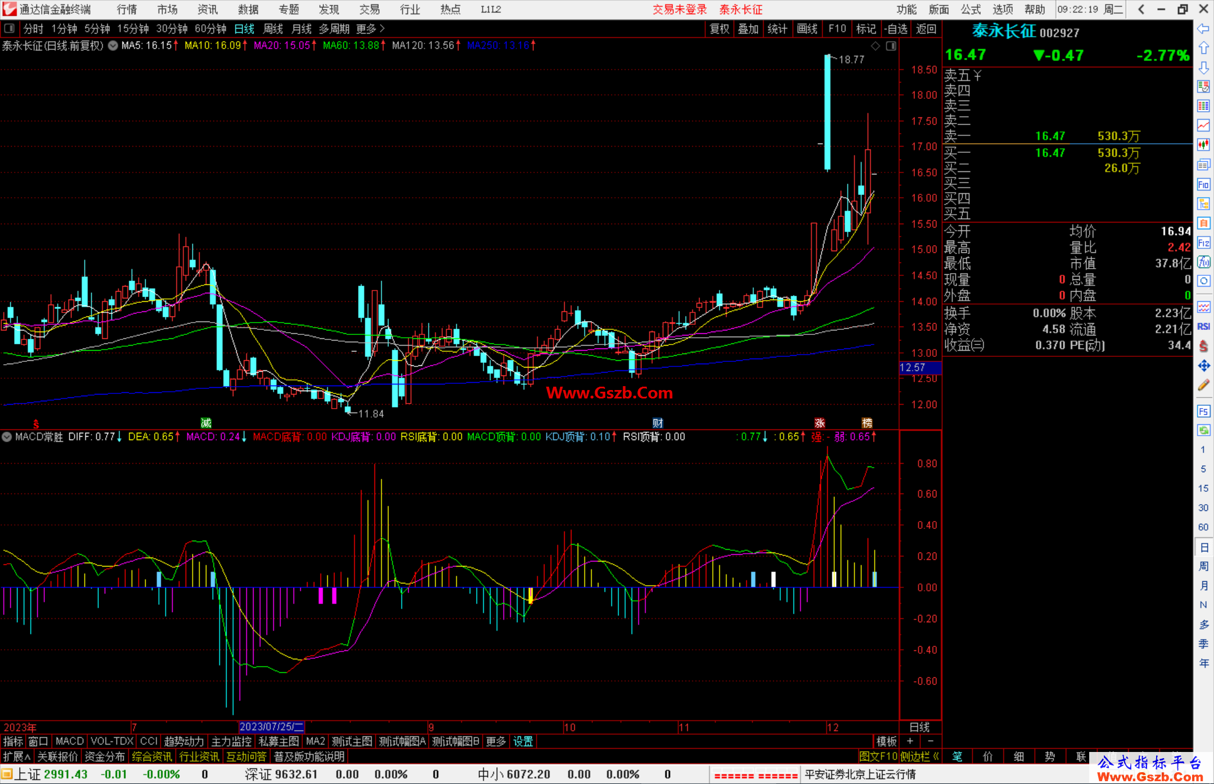Open the orange document icon in sidebar

coord(1203,223)
